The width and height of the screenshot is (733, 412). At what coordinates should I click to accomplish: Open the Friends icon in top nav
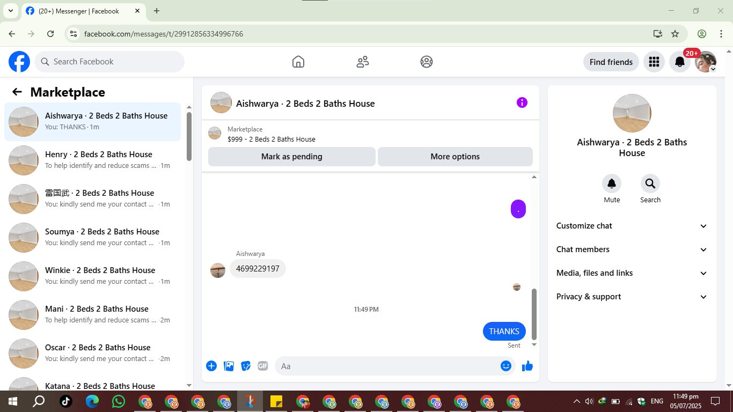tap(363, 62)
